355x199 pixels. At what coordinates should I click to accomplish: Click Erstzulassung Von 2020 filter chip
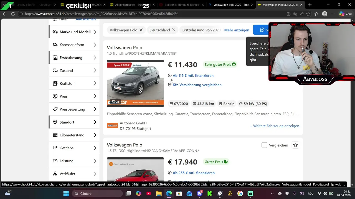tap(201, 30)
